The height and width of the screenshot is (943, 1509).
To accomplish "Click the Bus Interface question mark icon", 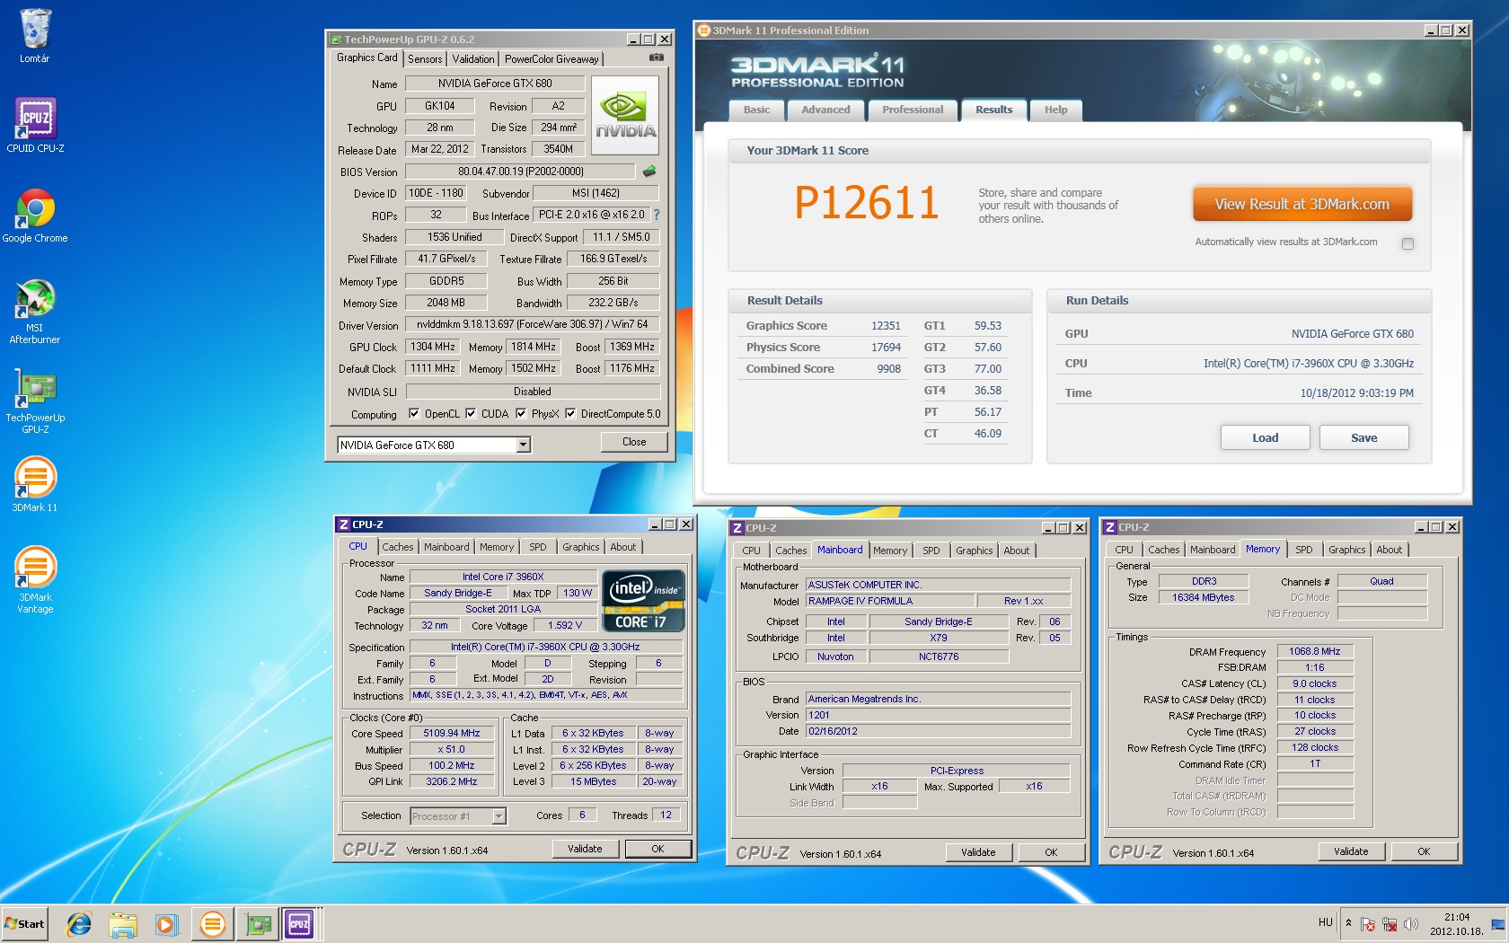I will point(657,215).
